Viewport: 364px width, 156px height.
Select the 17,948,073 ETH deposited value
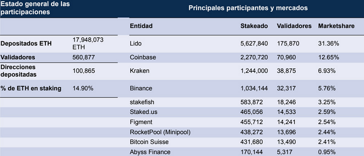[x=88, y=43]
